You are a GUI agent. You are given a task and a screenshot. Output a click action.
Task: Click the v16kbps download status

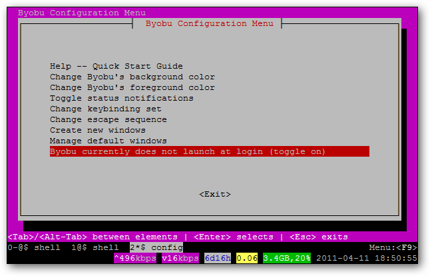(180, 258)
